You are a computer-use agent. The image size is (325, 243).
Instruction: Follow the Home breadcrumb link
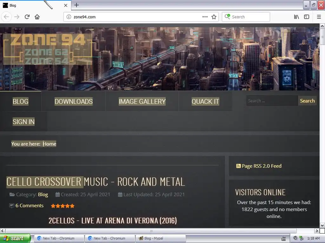pos(49,144)
